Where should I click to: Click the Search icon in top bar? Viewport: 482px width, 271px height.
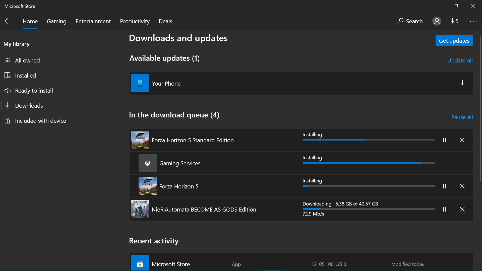tap(400, 21)
